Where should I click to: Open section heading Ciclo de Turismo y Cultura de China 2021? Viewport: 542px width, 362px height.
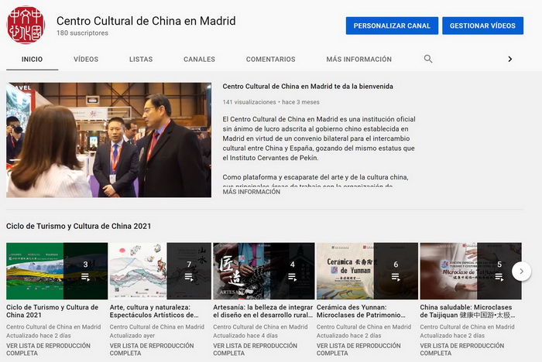pyautogui.click(x=78, y=226)
